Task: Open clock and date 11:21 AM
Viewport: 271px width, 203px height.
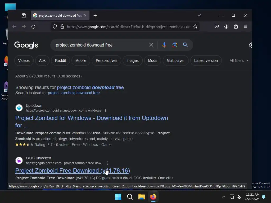Action: tap(252, 197)
